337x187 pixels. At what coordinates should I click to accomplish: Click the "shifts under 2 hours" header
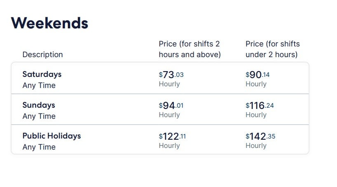click(x=272, y=49)
